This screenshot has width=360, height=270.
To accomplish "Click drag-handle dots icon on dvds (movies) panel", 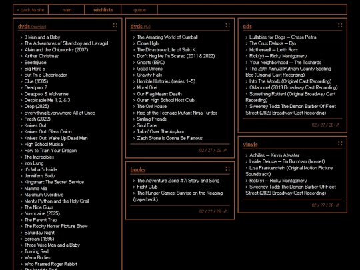I will tap(115, 25).
